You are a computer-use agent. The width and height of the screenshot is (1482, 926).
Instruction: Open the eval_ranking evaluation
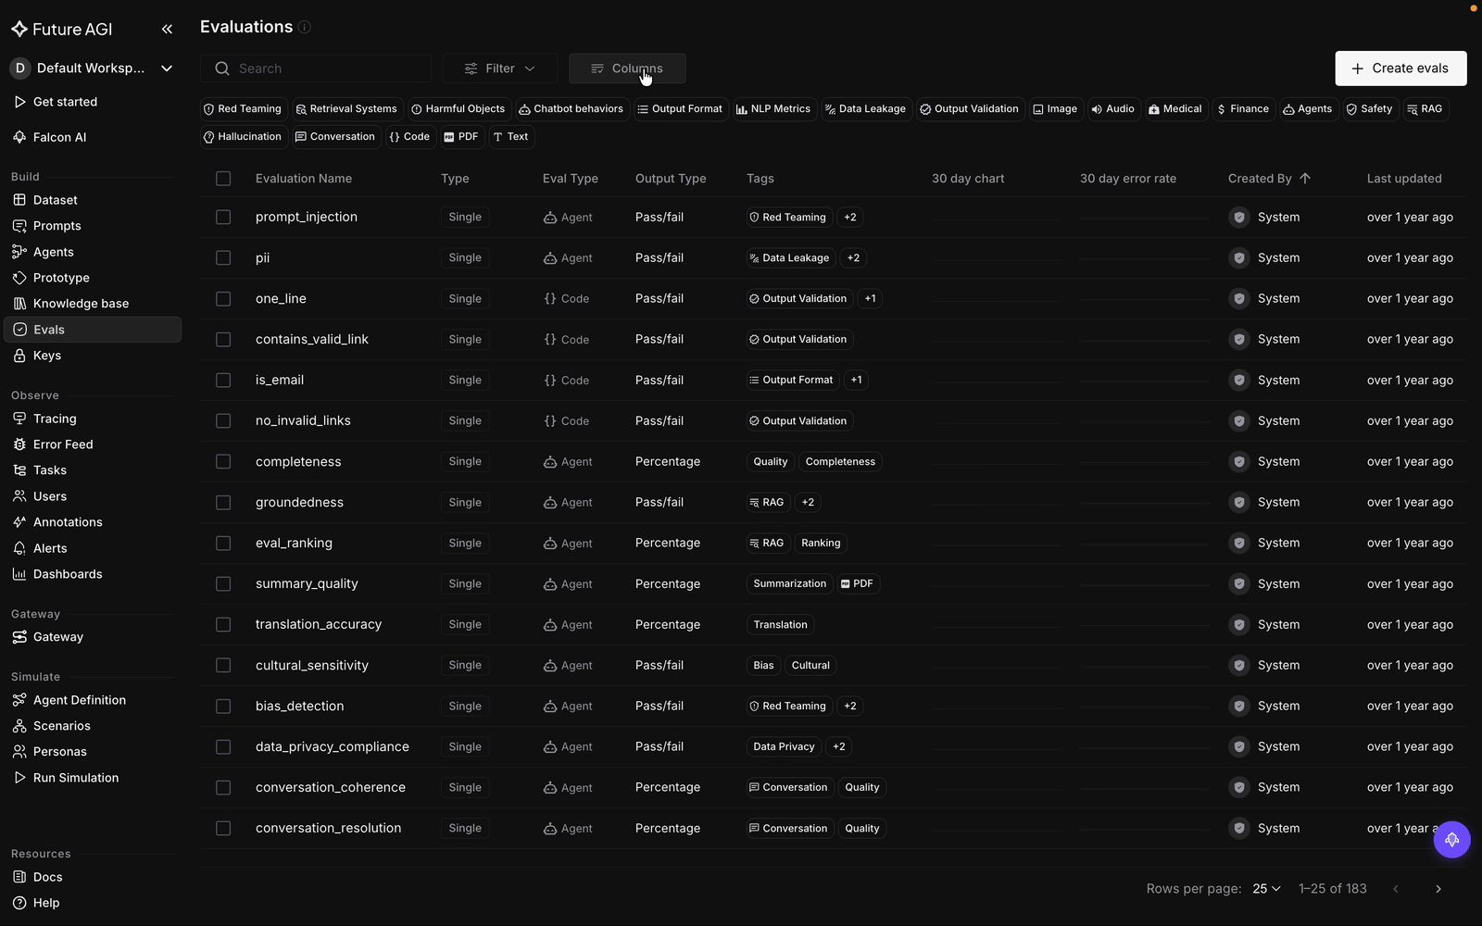click(294, 544)
